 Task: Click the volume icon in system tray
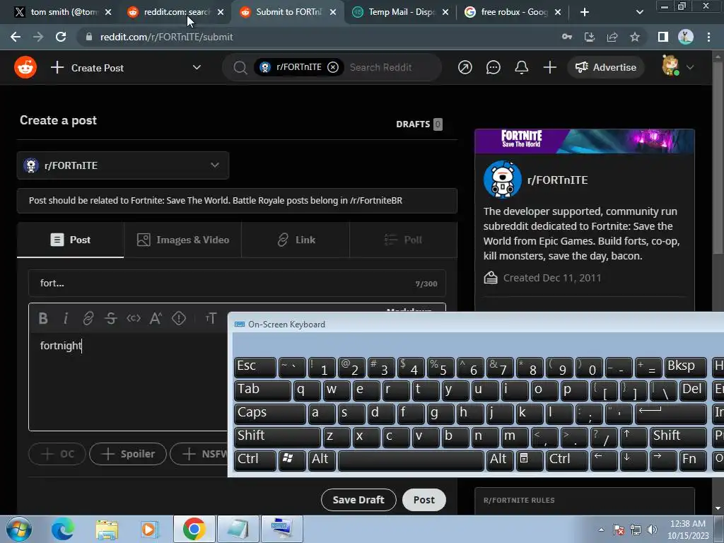tap(652, 530)
